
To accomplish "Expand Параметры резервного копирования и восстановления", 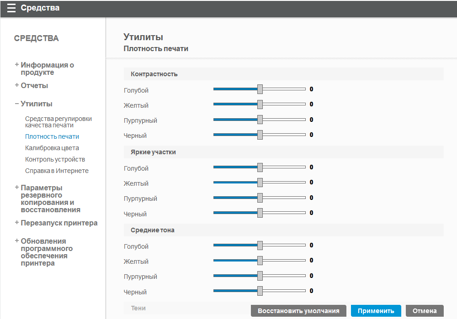I will pyautogui.click(x=50, y=199).
